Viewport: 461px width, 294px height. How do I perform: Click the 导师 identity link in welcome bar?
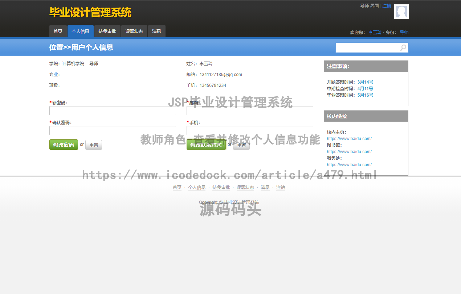point(404,32)
